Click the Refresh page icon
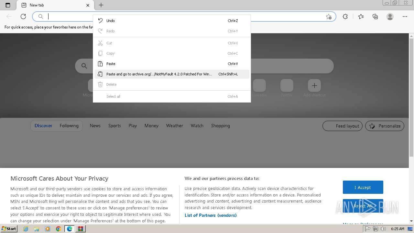414x233 pixels. click(x=23, y=17)
